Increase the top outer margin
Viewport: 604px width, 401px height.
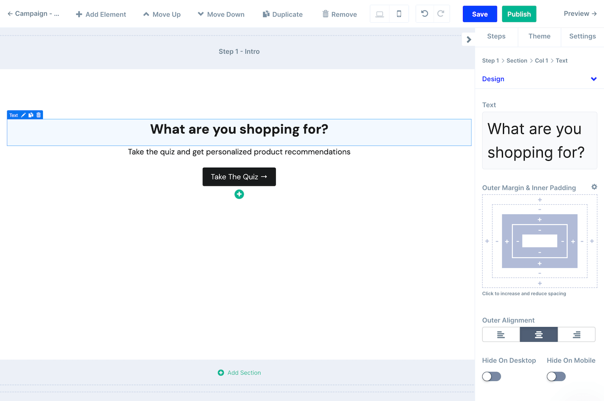(540, 200)
